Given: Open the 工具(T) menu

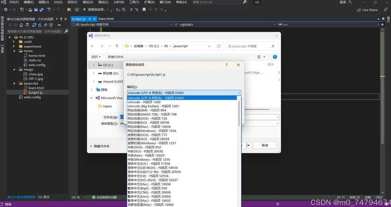Looking at the screenshot, I should click(x=134, y=2).
